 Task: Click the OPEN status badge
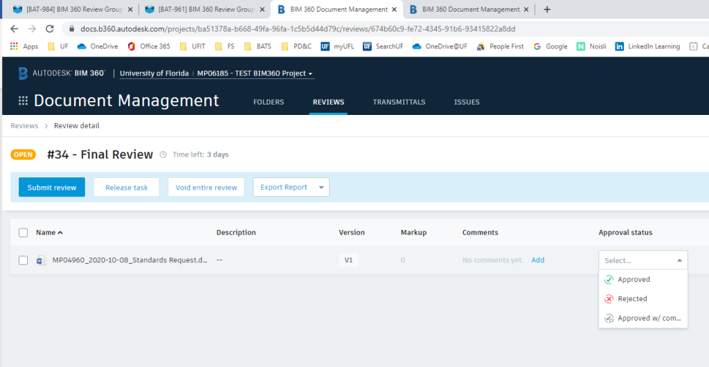tap(23, 154)
